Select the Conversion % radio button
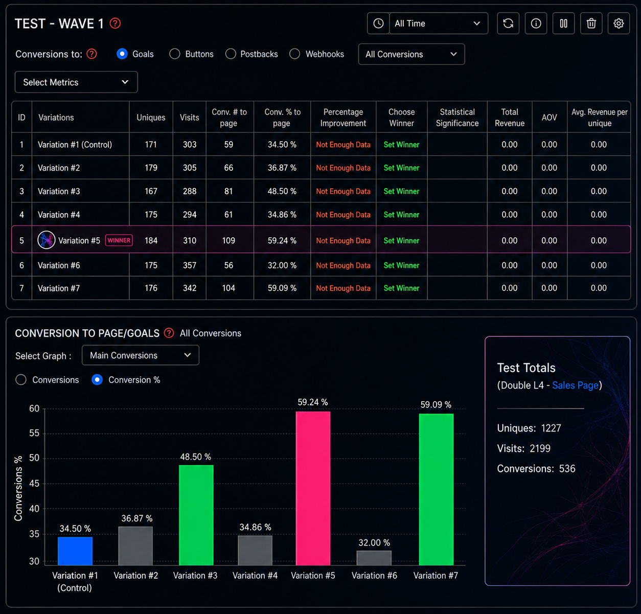This screenshot has height=614, width=641. (97, 380)
